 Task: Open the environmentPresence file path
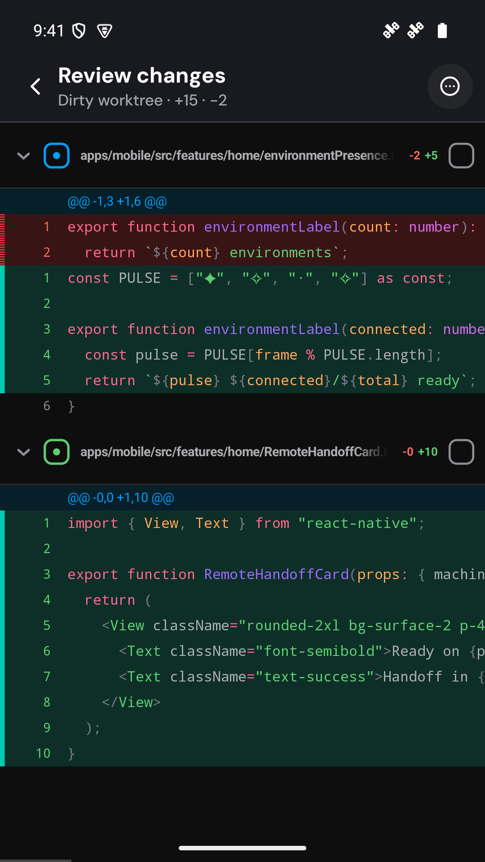238,155
